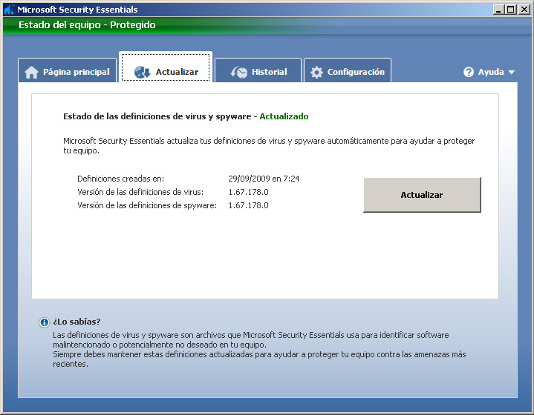Click the globe icon on Actualizar tab
Viewport: 534px width, 415px height.
click(x=143, y=72)
